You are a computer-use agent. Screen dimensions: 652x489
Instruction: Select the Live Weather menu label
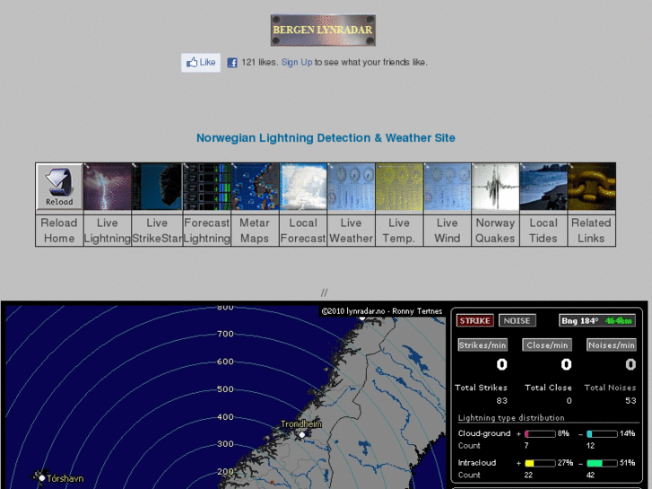[x=352, y=231]
